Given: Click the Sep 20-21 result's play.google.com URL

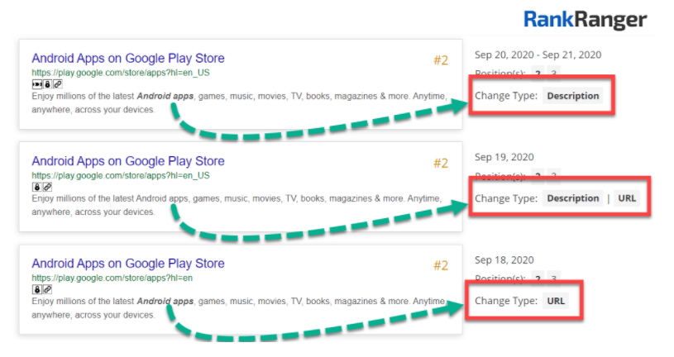Looking at the screenshot, I should tap(121, 73).
